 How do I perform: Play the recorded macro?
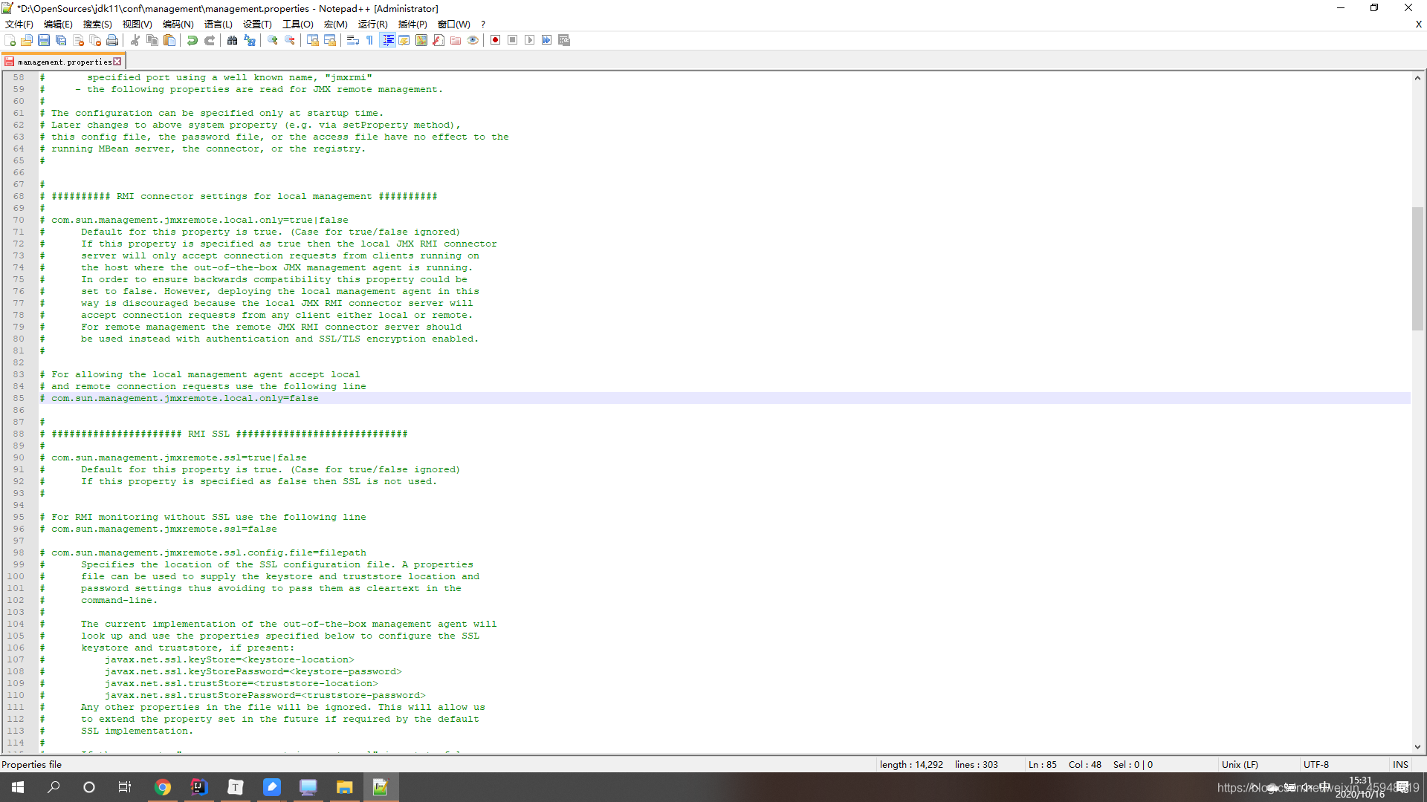(530, 41)
